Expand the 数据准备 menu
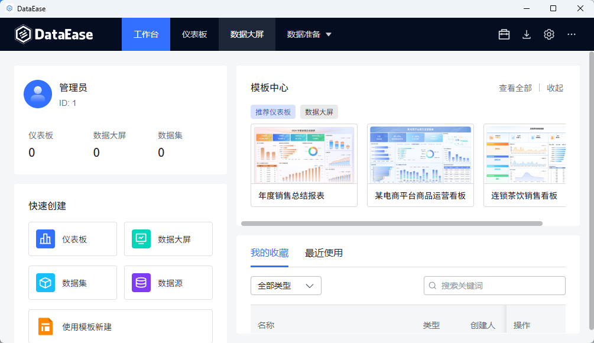The height and width of the screenshot is (343, 594). pyautogui.click(x=308, y=34)
